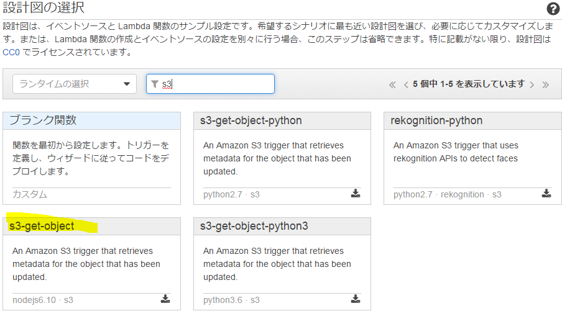Viewport: 562px width, 316px height.
Task: Select the s3-get-object-python3 blueprint title
Action: 254,226
